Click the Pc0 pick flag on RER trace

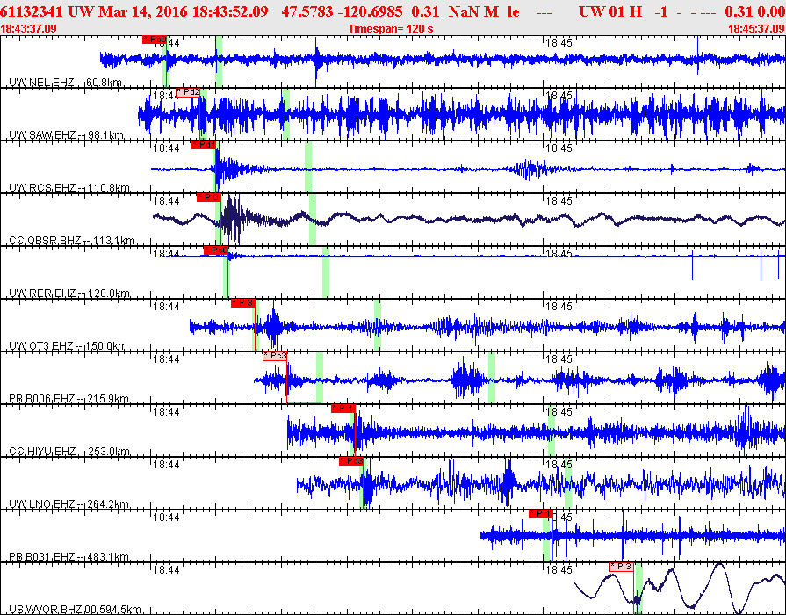pos(216,250)
